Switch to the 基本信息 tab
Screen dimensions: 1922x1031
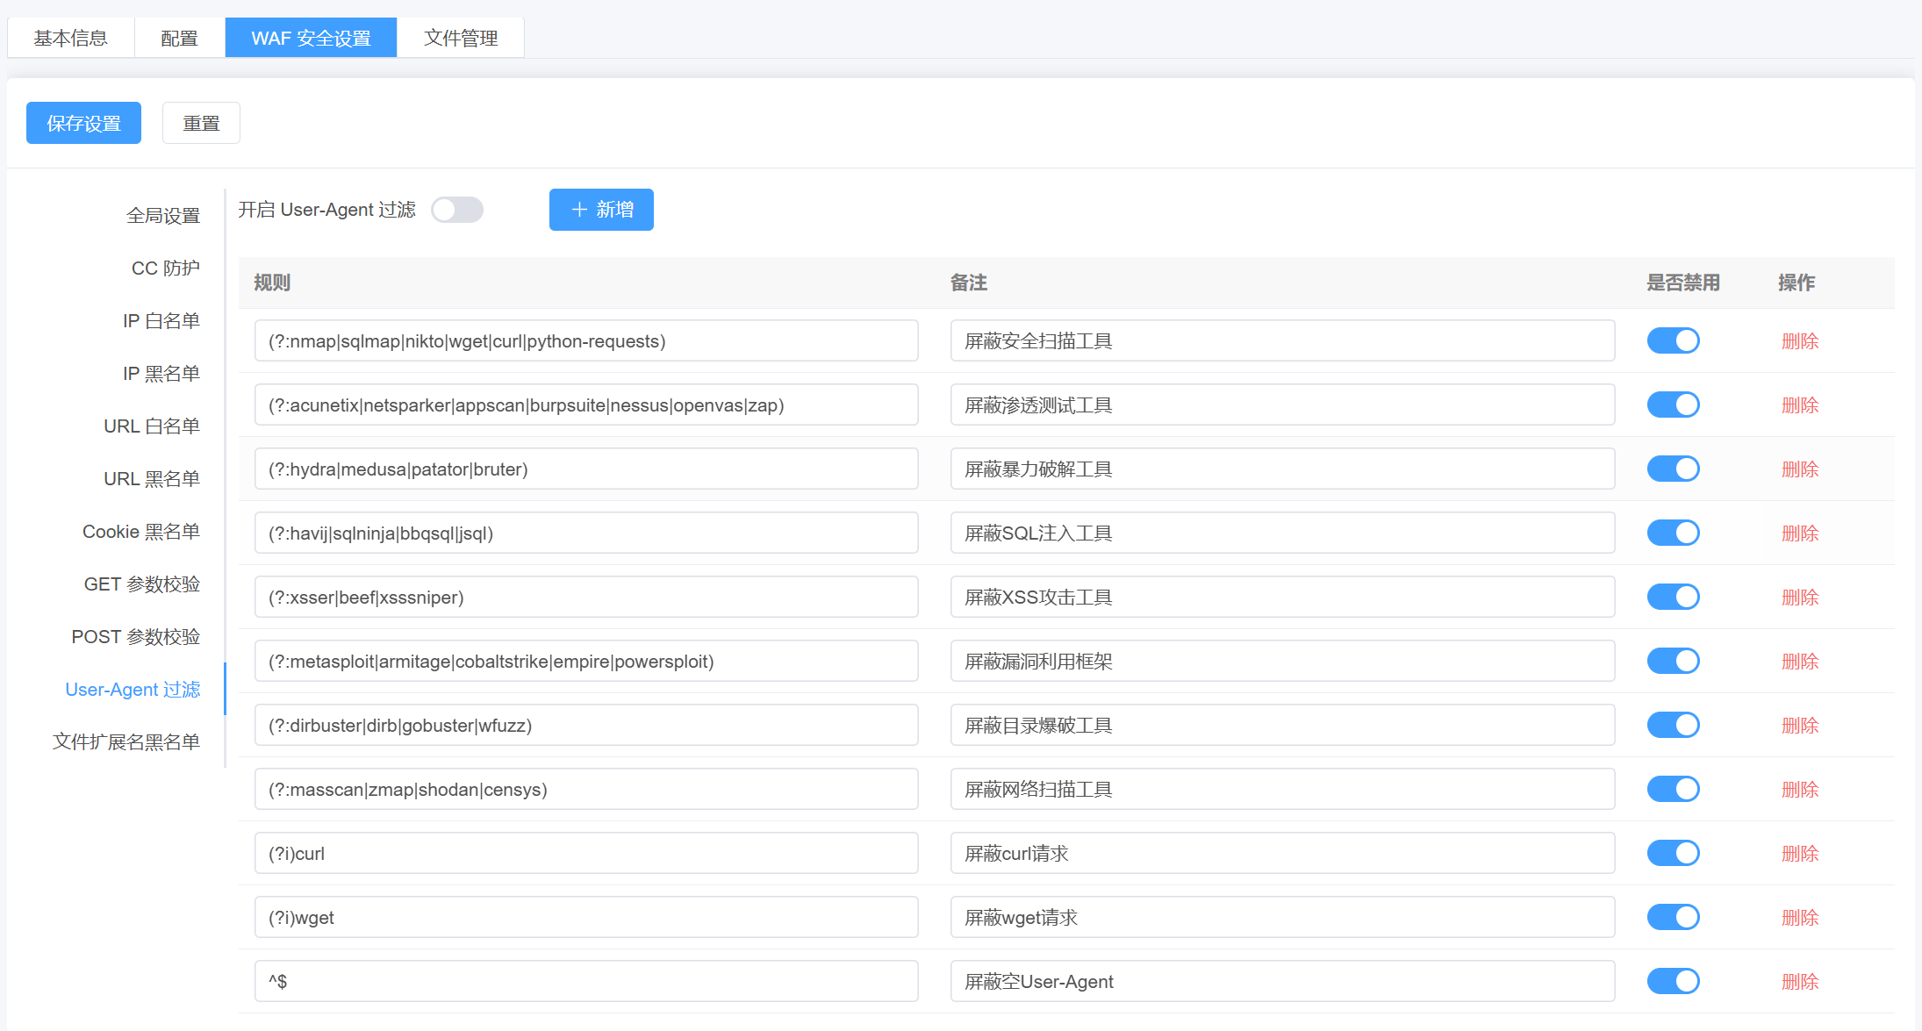(x=71, y=38)
